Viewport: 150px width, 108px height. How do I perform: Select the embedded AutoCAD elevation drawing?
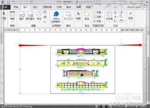pyautogui.click(x=82, y=70)
